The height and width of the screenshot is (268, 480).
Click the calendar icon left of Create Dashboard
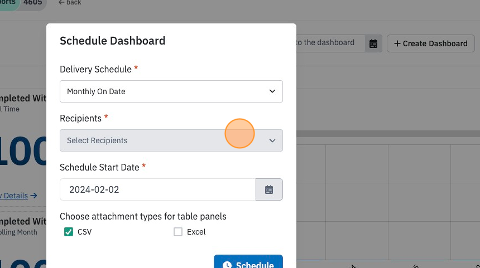coord(373,43)
